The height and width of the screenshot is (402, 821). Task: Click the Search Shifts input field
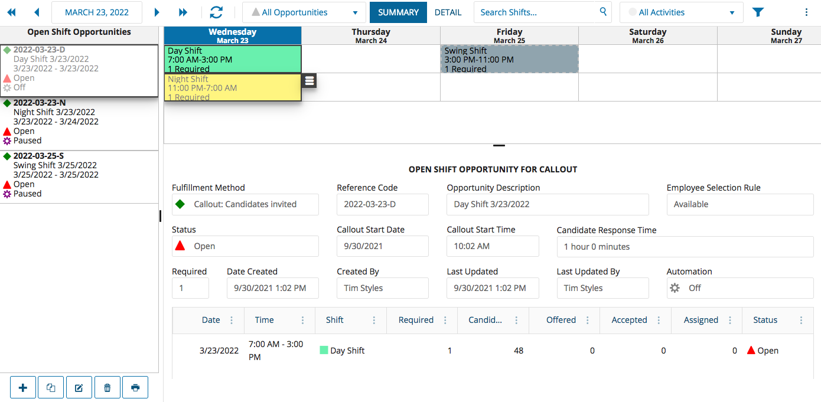[537, 12]
